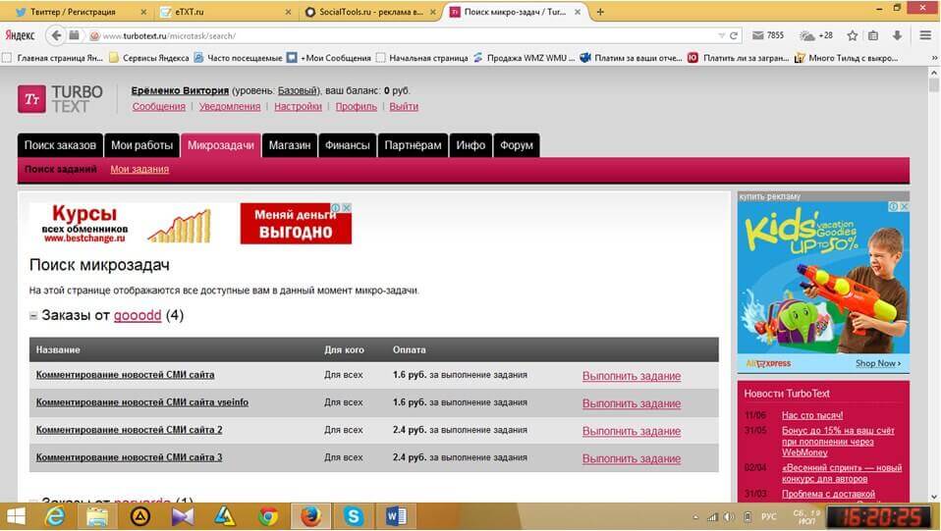The width and height of the screenshot is (941, 531).
Task: Open the Настройки link
Action: pyautogui.click(x=298, y=106)
